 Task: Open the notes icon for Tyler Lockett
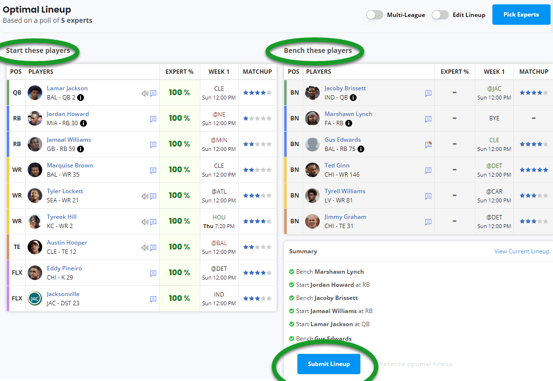click(x=153, y=197)
